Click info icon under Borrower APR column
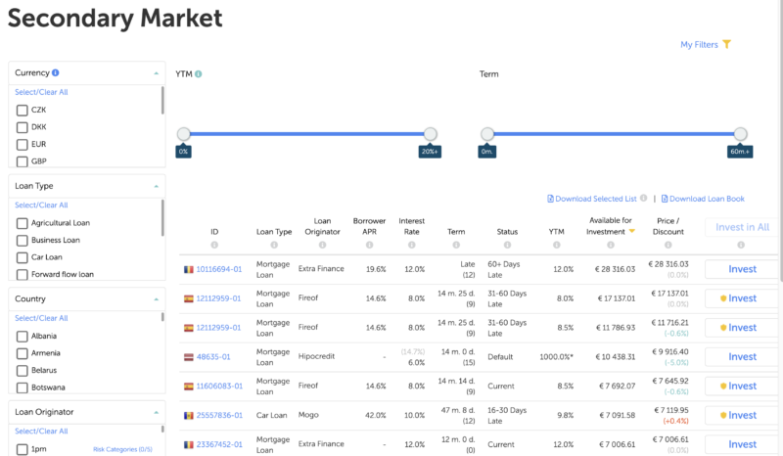 tap(370, 245)
